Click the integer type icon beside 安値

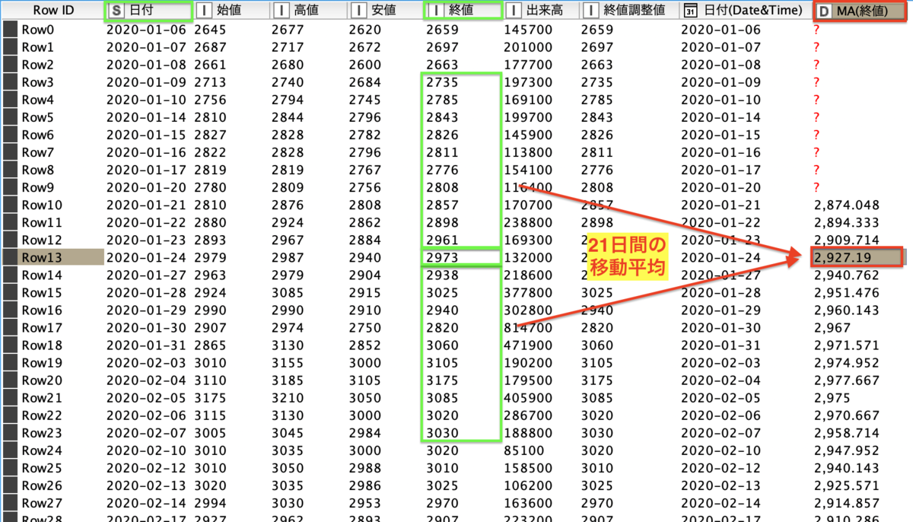pos(358,11)
